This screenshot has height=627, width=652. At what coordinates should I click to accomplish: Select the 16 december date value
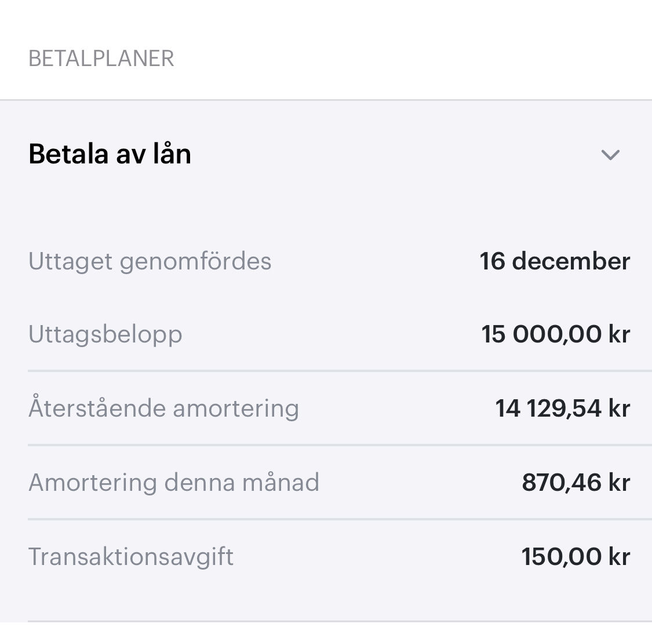point(555,261)
